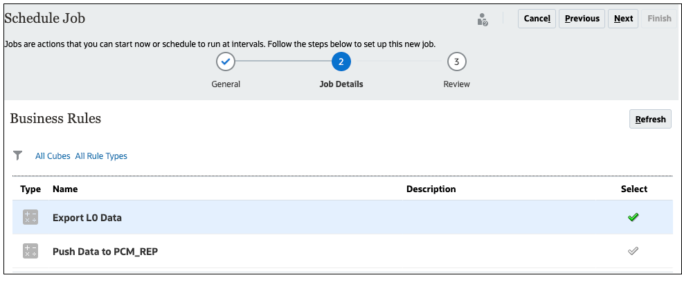Click the Review step 3 circle

click(x=456, y=62)
